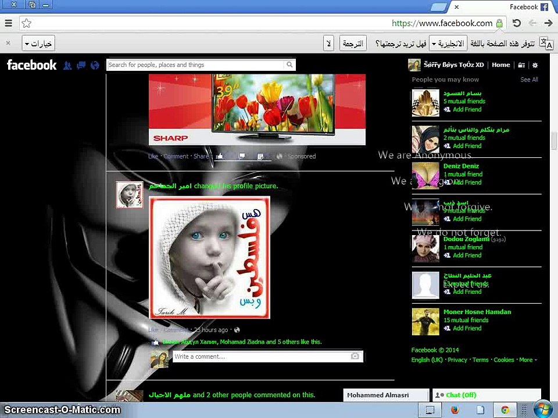Open the بسام العسود profile thumbnail
The width and height of the screenshot is (558, 418).
point(425,103)
